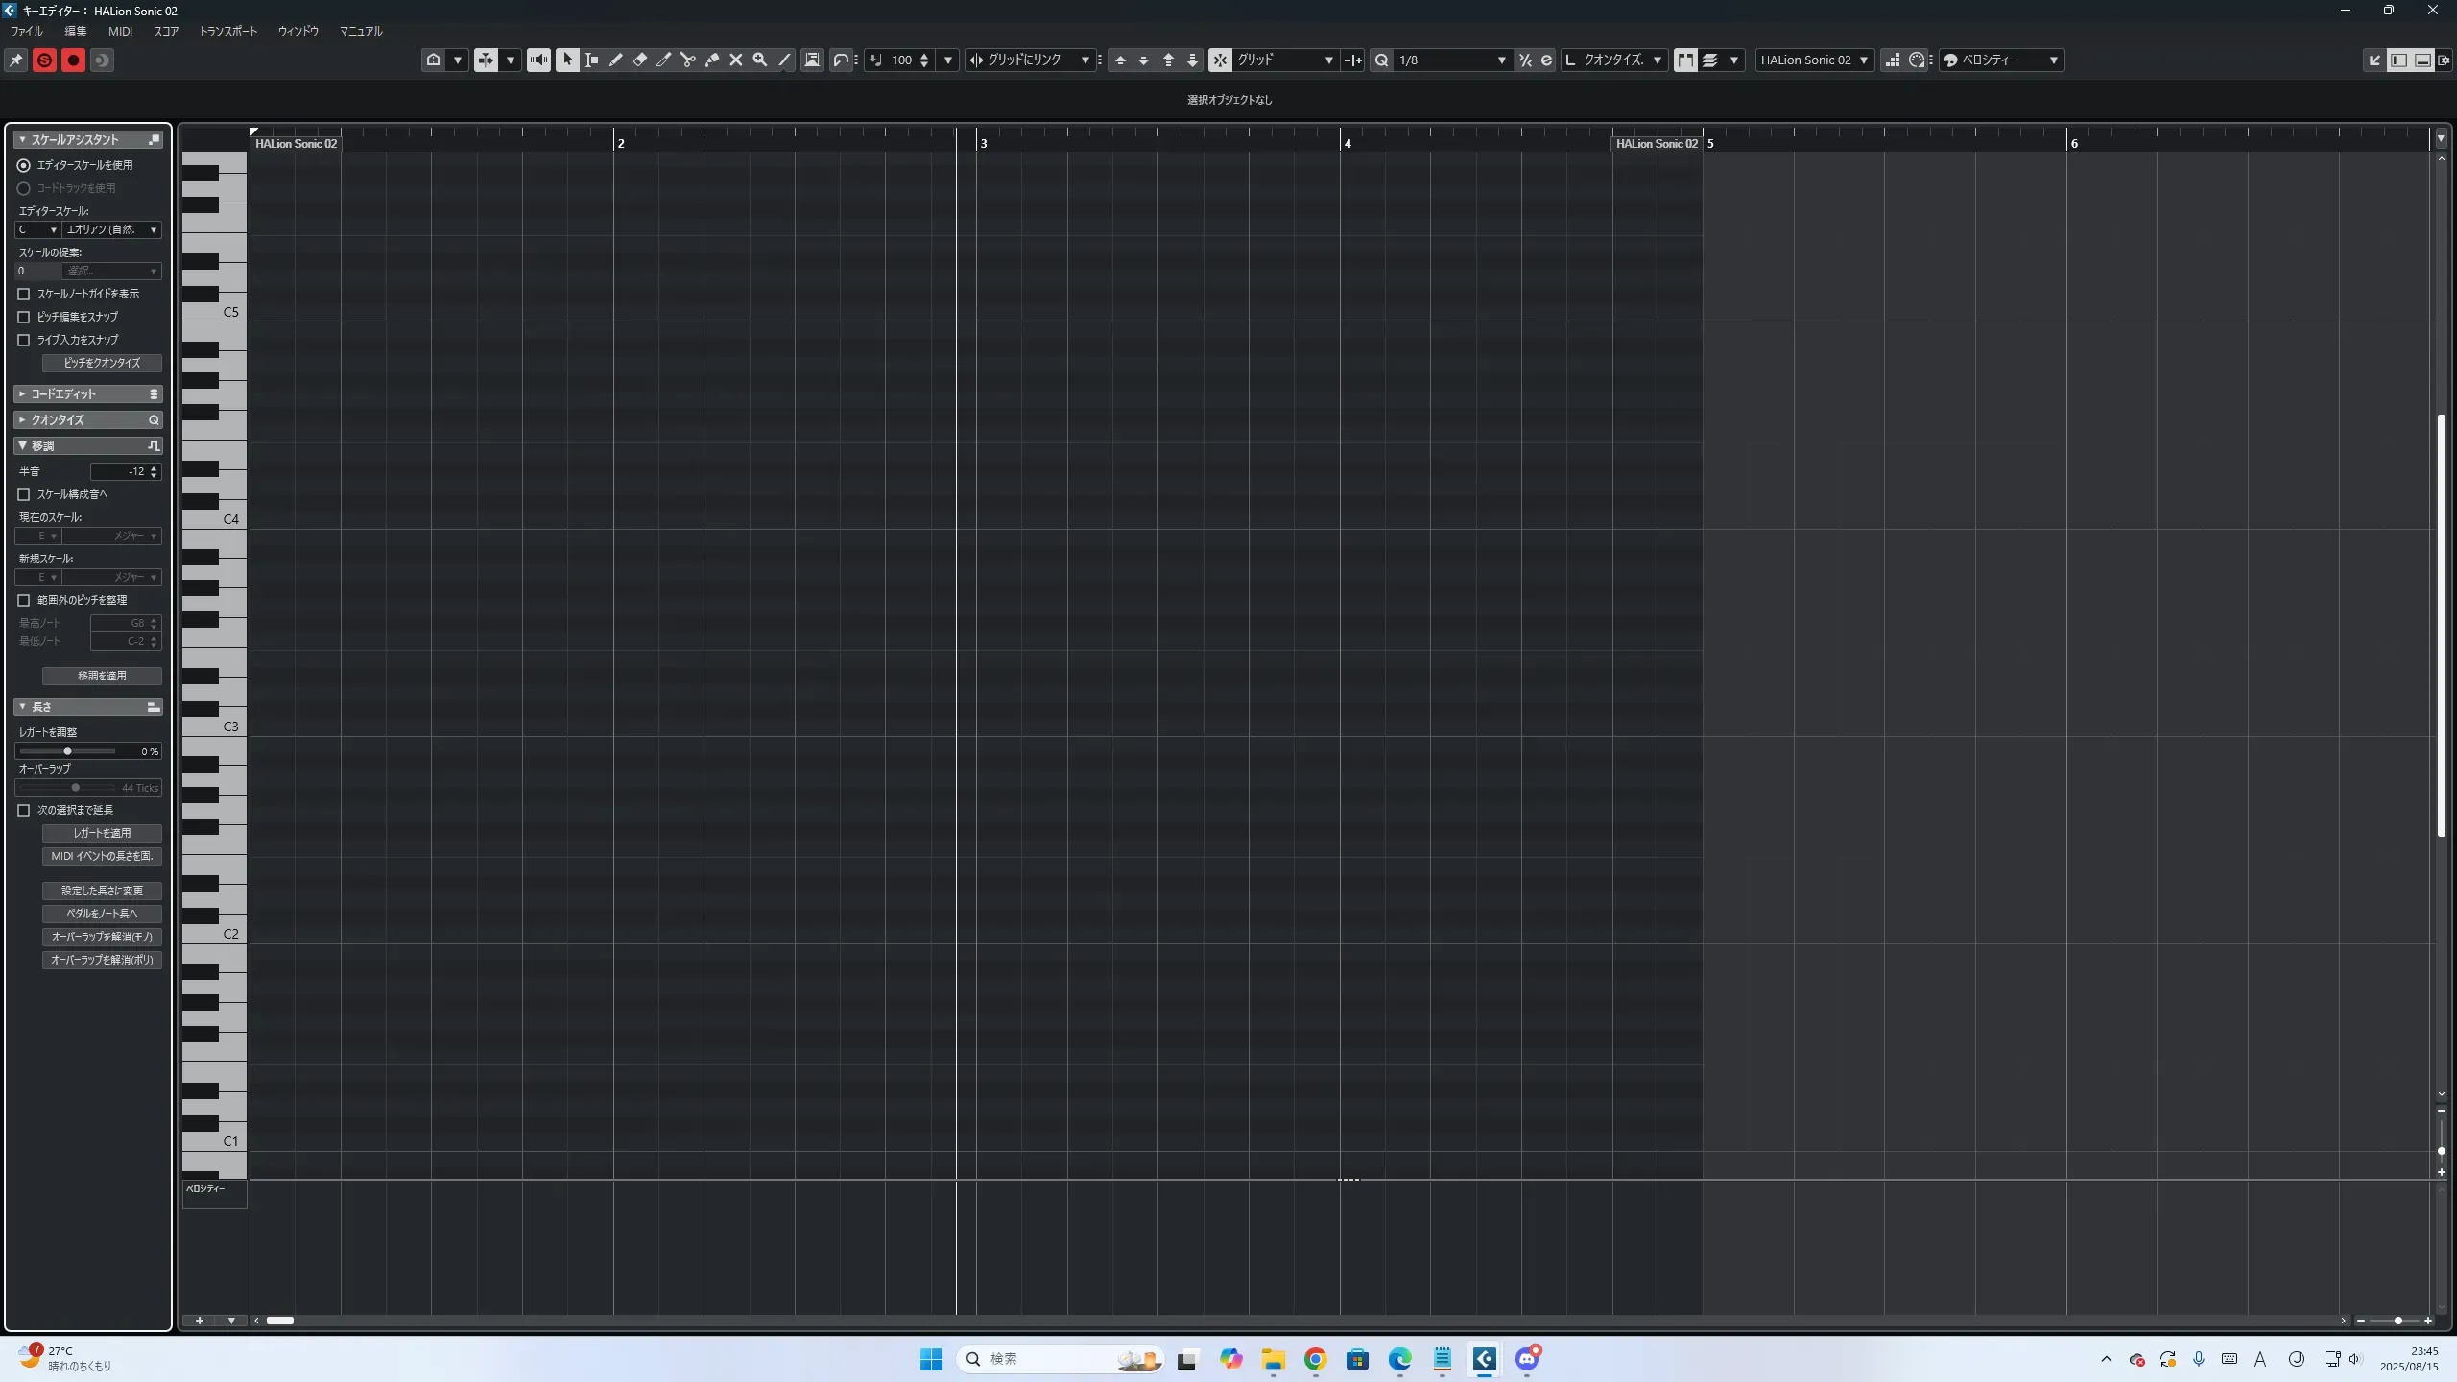Open the ベロシティー controller dropdown
This screenshot has width=2457, height=1382.
2053,60
